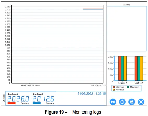Click the print icon button
Image resolution: width=148 pixels, height=116 pixels.
[x=132, y=102]
